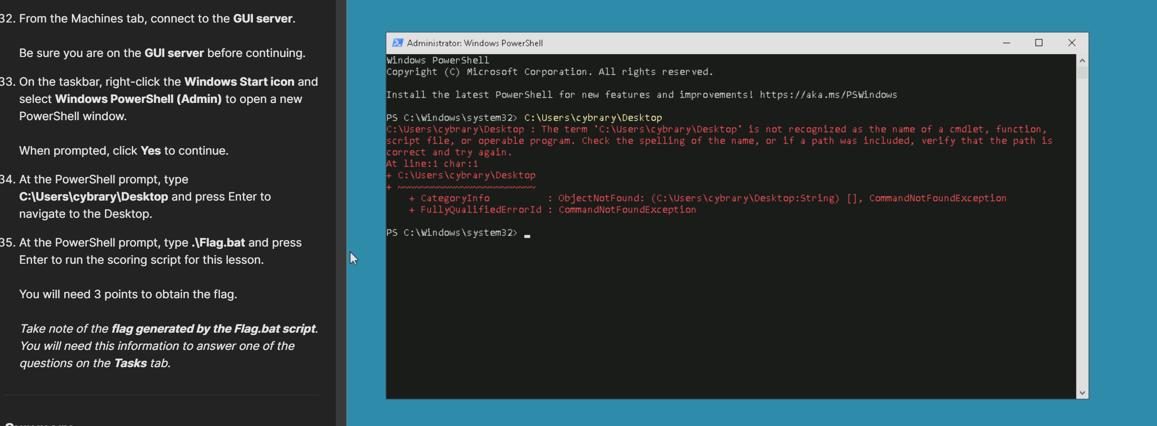
Task: Click the PowerShell scrollbar down arrow
Action: tap(1082, 393)
